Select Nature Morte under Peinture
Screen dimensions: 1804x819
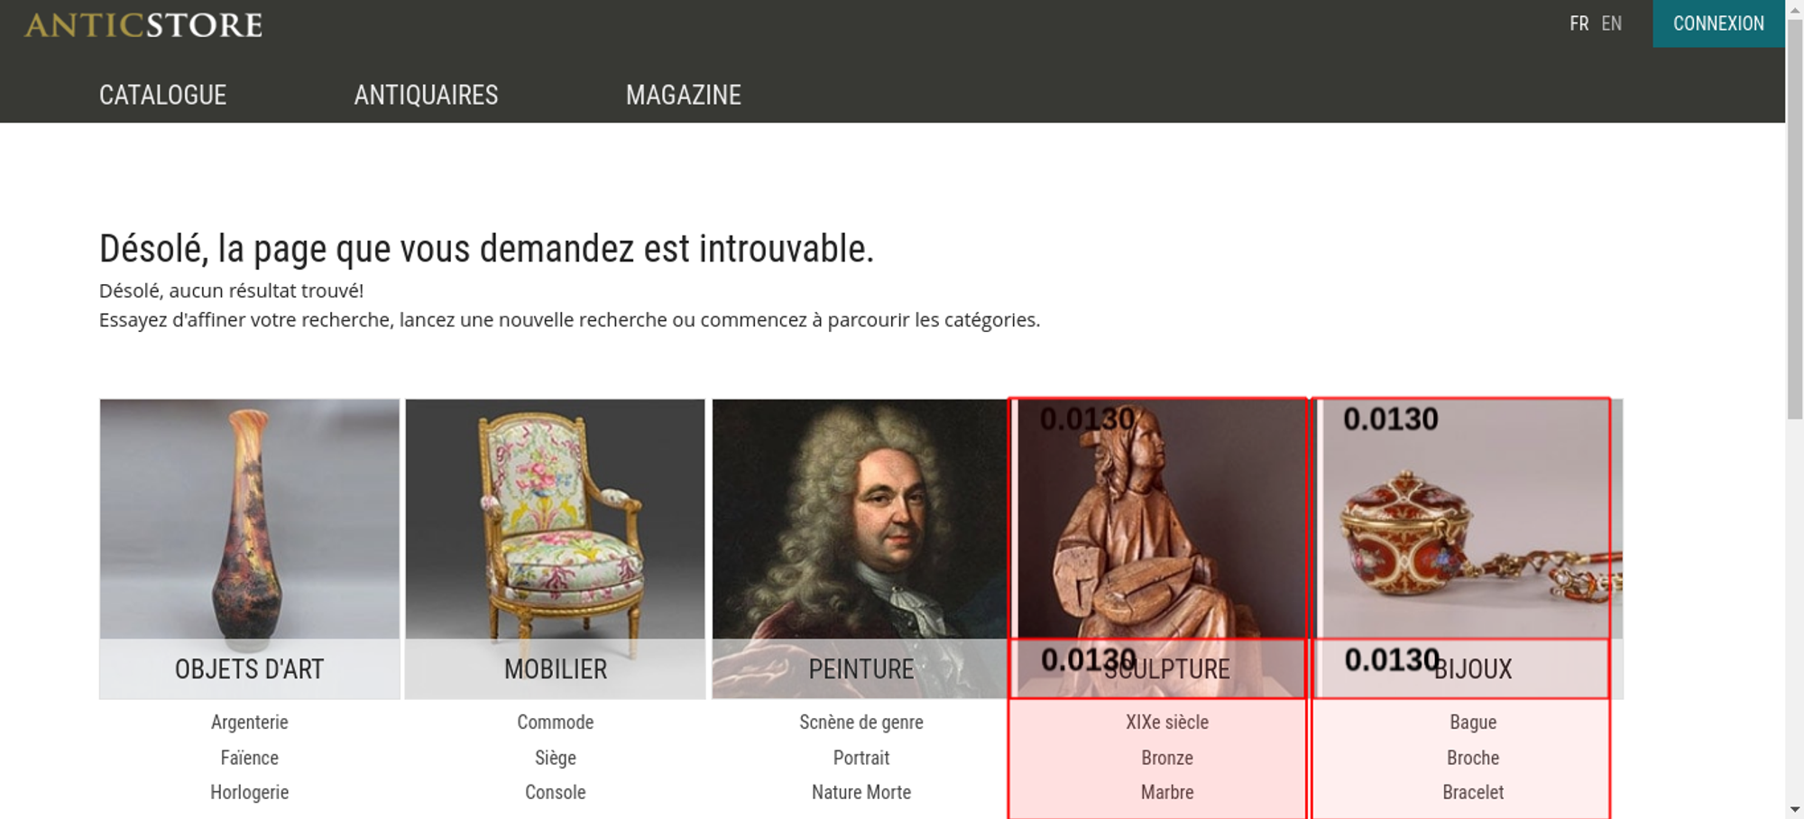click(861, 792)
